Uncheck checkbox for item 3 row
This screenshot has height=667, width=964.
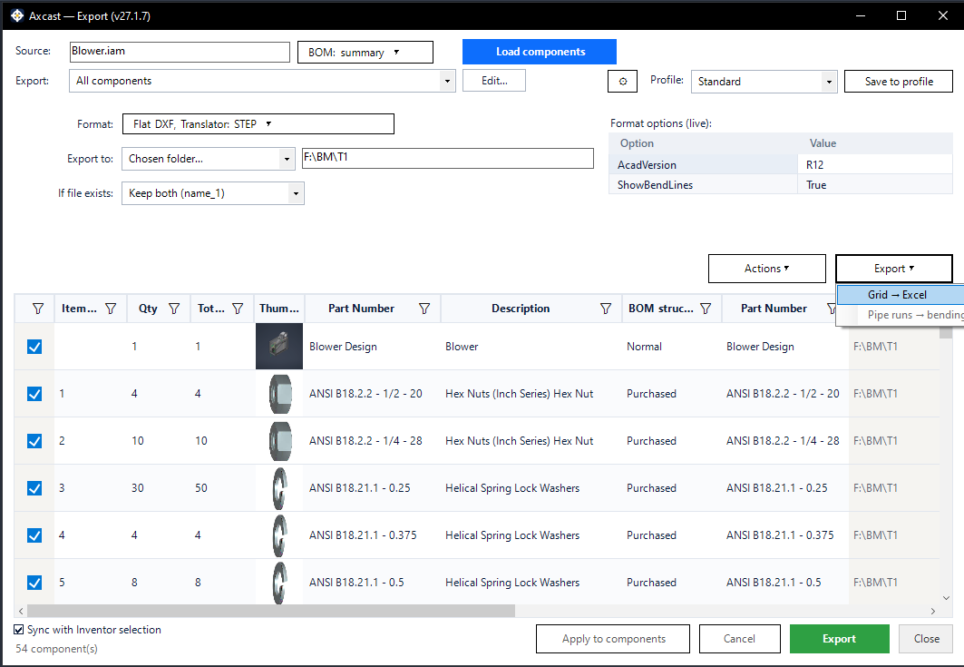[34, 488]
